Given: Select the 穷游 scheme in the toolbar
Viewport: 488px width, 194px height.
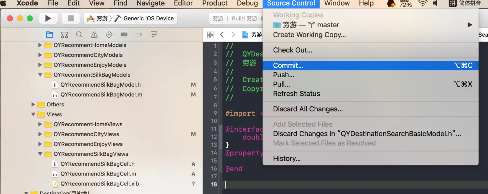Looking at the screenshot, I should 98,18.
